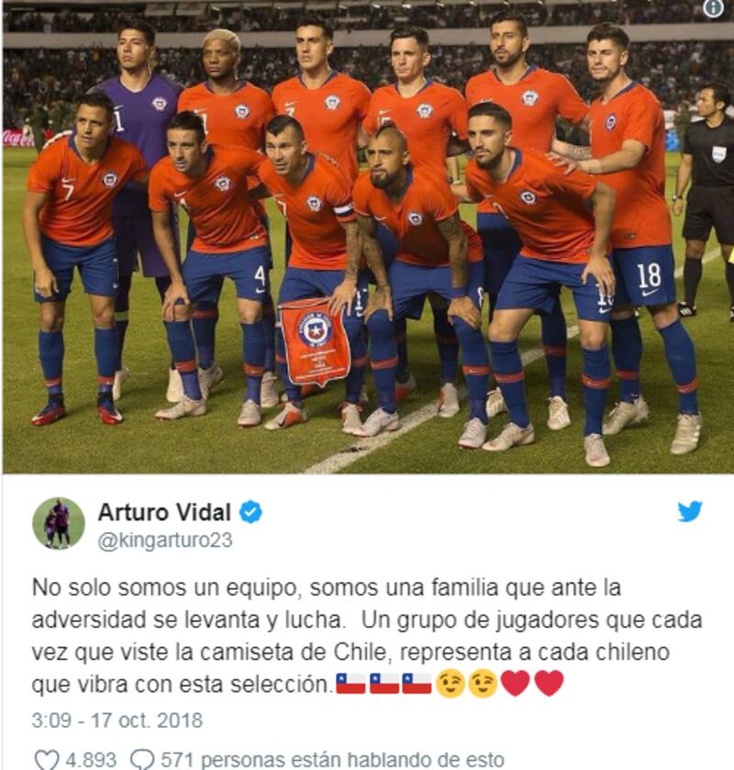The image size is (734, 770).
Task: Open the Arturo Vidal display name link
Action: tap(164, 513)
